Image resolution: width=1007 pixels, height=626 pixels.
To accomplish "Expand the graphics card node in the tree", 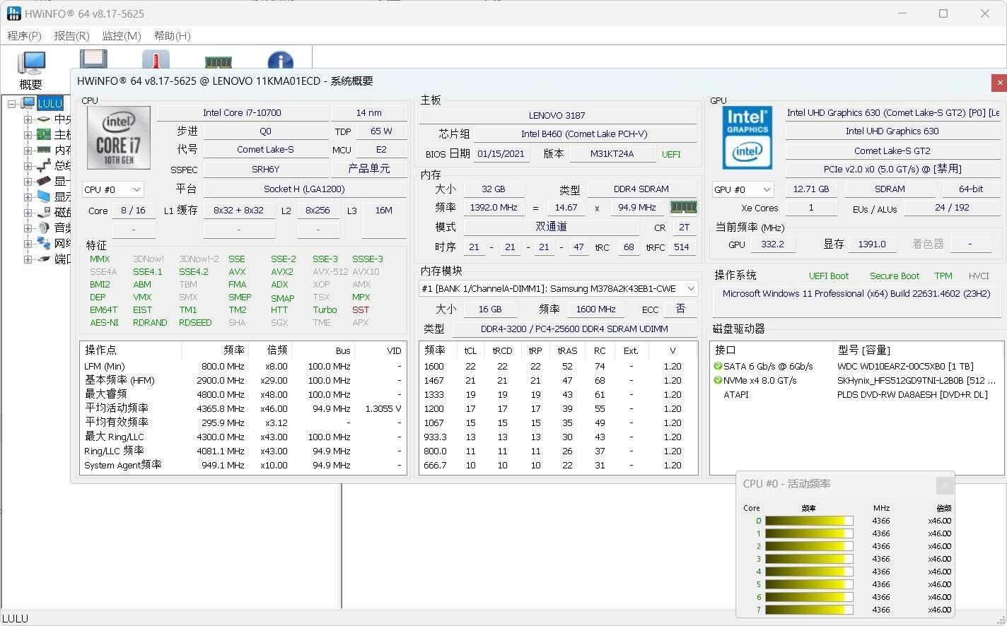I will click(28, 182).
